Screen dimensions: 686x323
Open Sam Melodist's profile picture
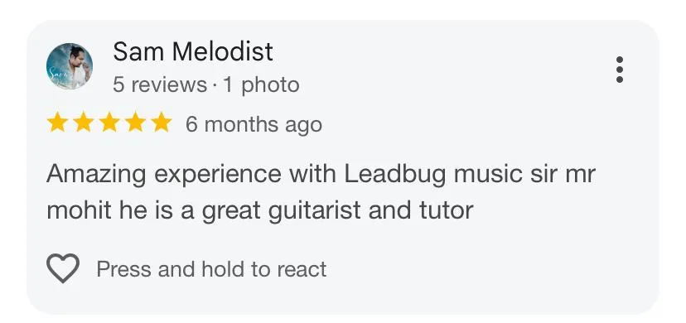coord(69,66)
